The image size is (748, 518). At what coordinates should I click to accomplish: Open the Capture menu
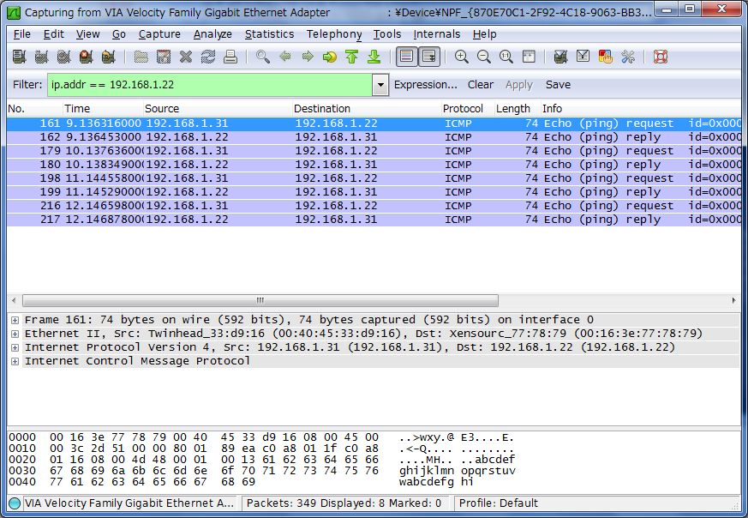coord(159,34)
